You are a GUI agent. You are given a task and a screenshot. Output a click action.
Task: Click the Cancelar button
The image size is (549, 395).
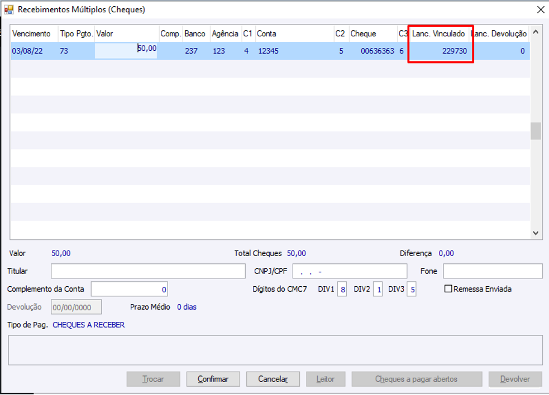pyautogui.click(x=273, y=379)
